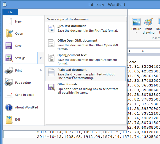Click the WordPad app icon in title bar
The image size is (160, 144).
[5, 4]
